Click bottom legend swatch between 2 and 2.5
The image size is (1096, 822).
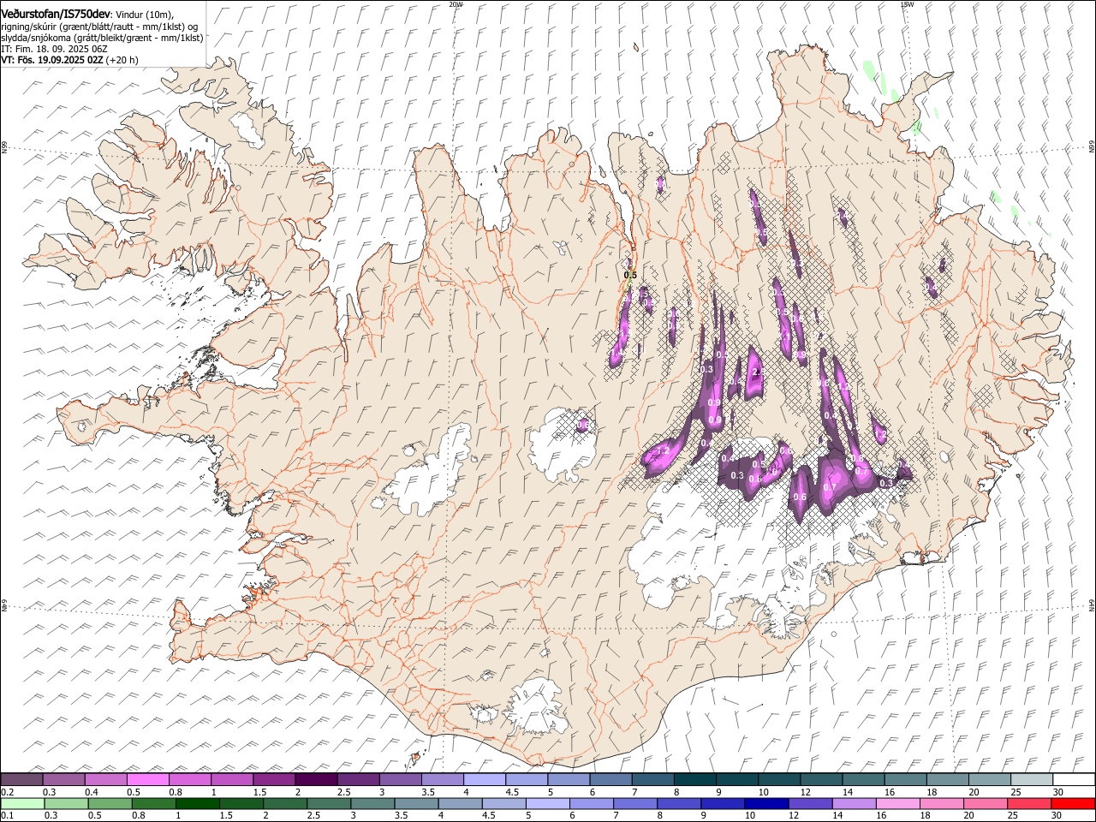[x=283, y=804]
